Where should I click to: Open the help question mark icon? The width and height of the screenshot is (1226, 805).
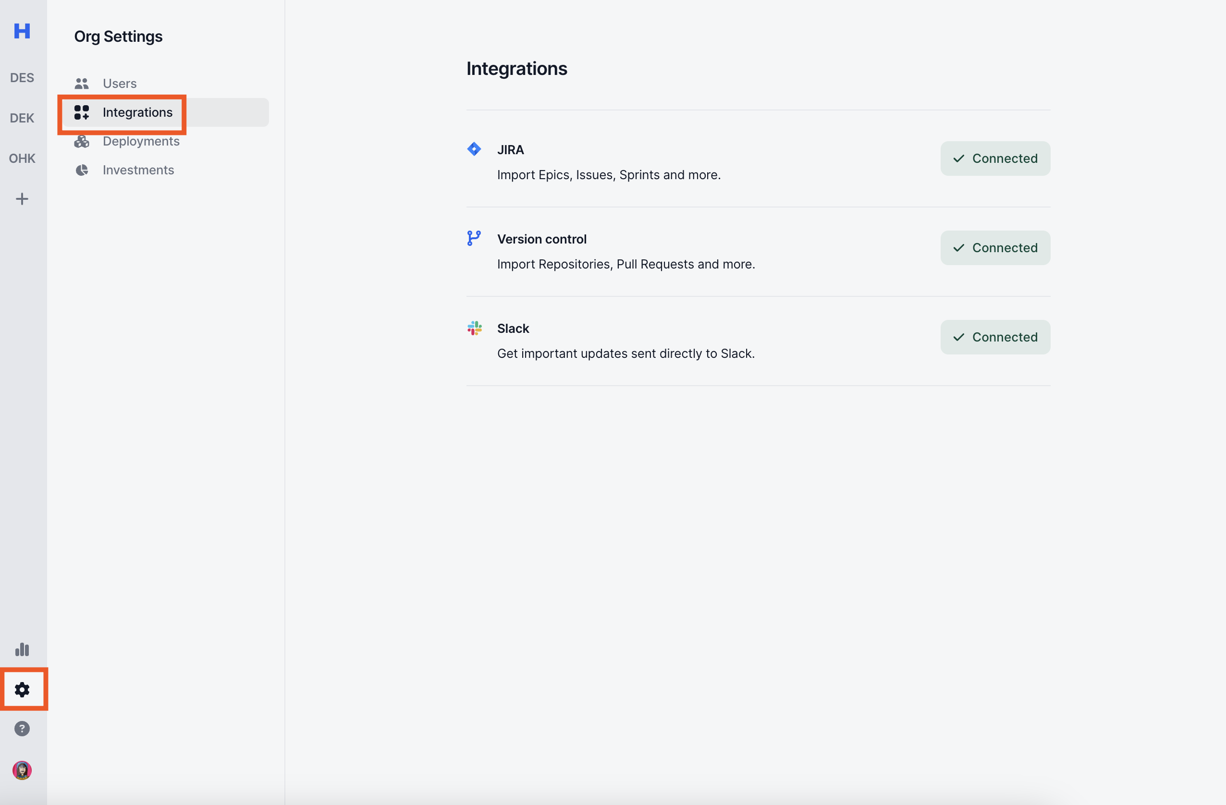[22, 728]
